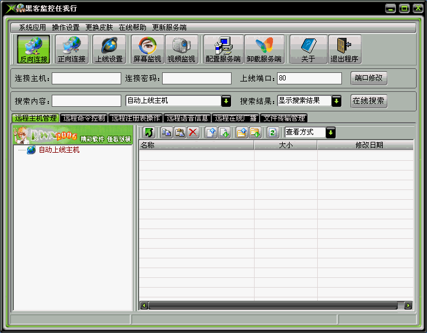The height and width of the screenshot is (333, 427).
Task: Open 视频监视 (video monitoring) camera icon
Action: pyautogui.click(x=181, y=49)
